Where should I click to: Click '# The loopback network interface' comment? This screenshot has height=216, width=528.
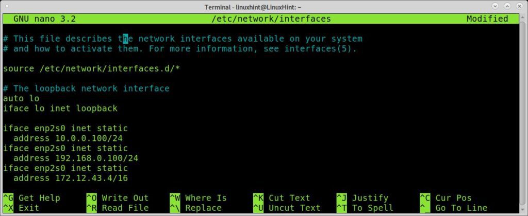86,88
